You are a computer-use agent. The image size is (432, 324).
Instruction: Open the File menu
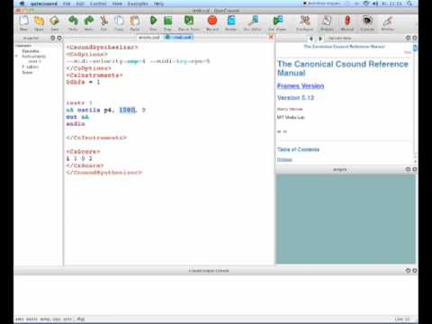coord(67,4)
